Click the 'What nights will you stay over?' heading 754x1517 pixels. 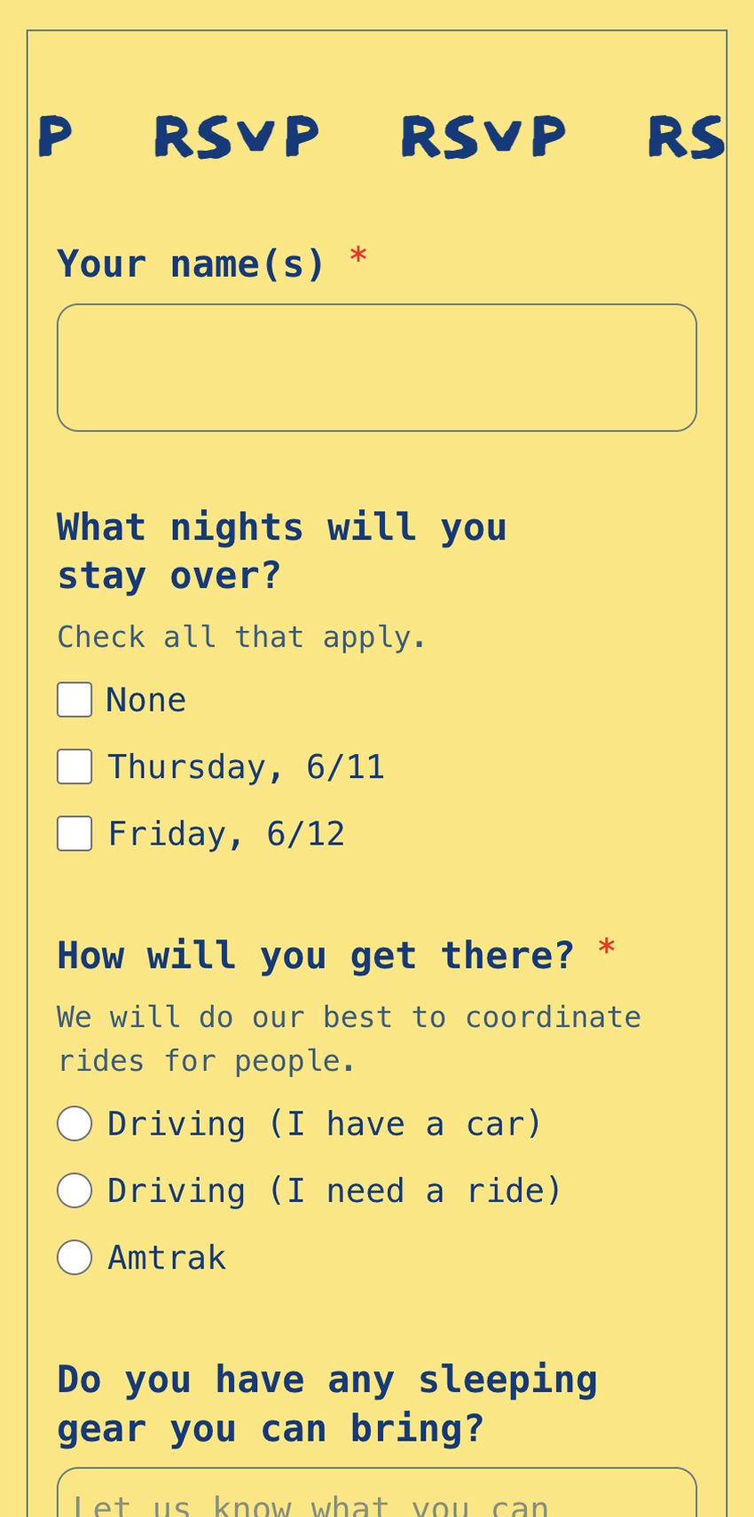coord(281,551)
